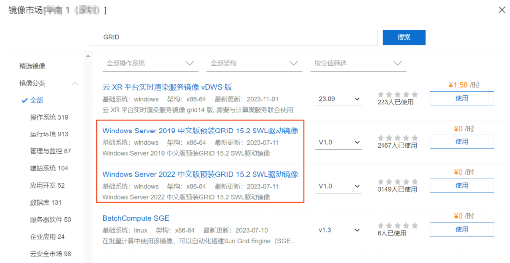Select 应用开发 52 category
The image size is (510, 263).
(47, 185)
